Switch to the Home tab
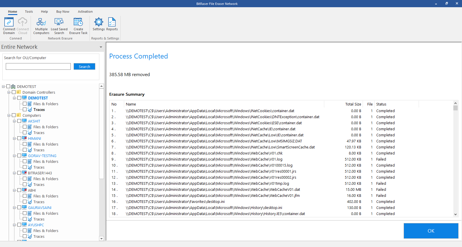462x247 pixels. click(x=12, y=12)
